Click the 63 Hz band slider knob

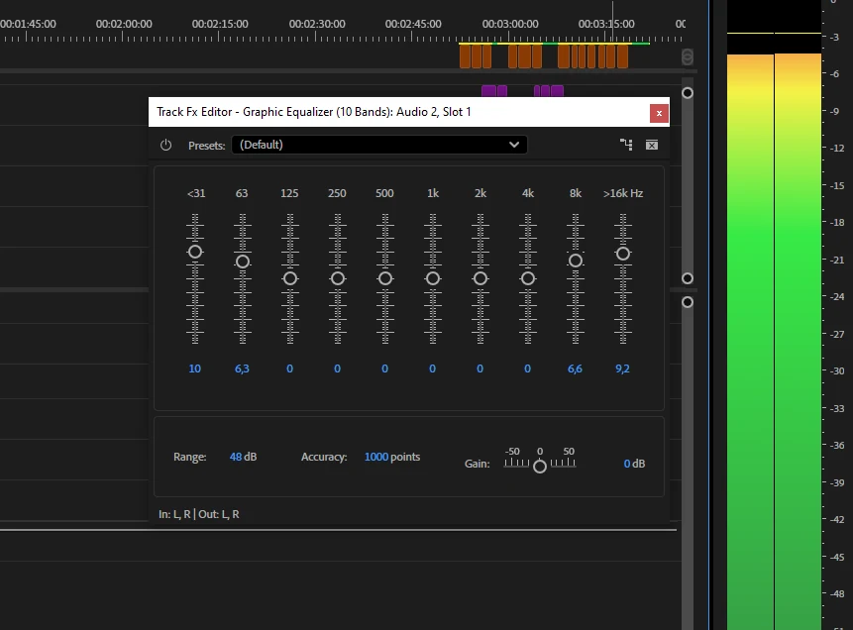point(243,262)
